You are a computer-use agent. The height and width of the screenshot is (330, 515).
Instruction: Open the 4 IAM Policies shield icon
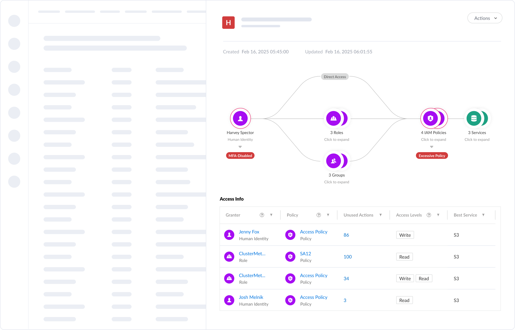[431, 118]
